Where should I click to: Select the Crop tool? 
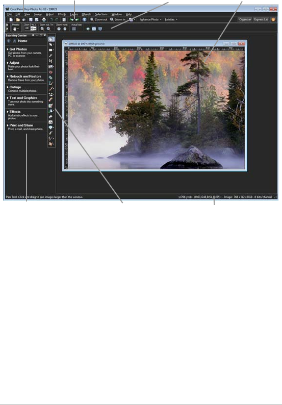(x=51, y=61)
